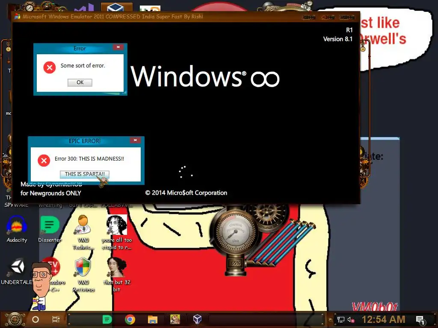This screenshot has width=438, height=328.
Task: Click the THIS IS SPARTA!! button
Action: [85, 174]
